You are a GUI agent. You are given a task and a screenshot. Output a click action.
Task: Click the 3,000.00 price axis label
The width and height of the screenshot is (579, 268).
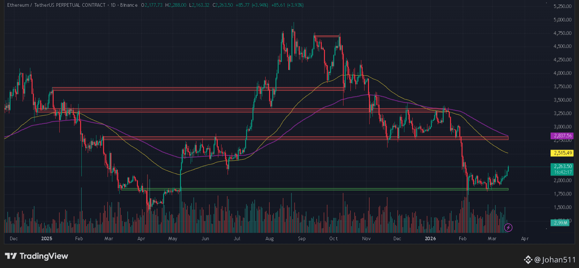coord(562,127)
